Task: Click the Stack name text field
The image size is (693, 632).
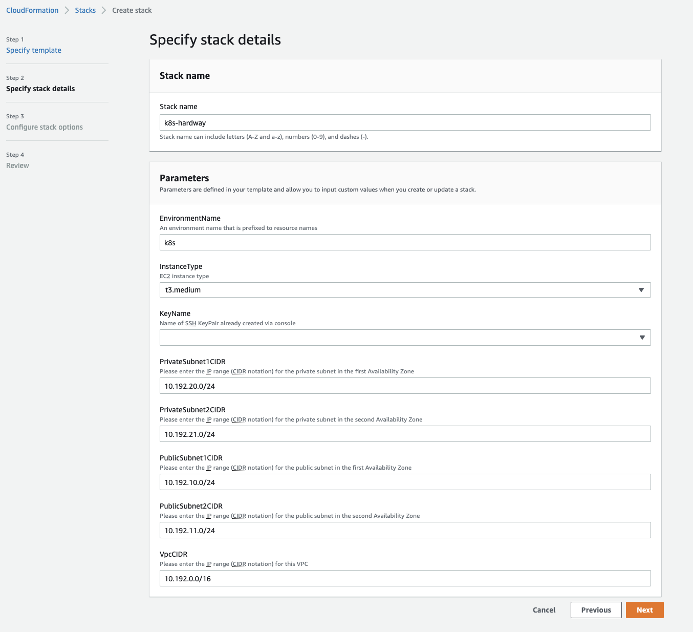Action: (x=405, y=122)
